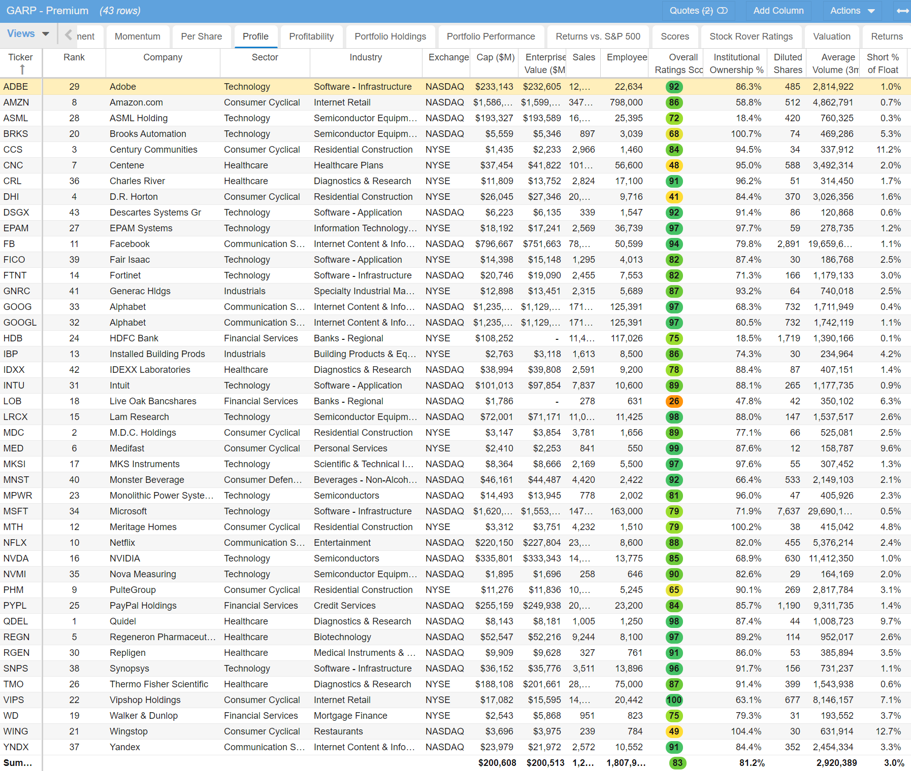Click Live Oak Bancshares' orange 26 badge
This screenshot has width=911, height=771.
(674, 401)
